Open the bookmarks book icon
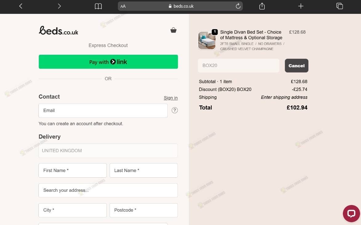Screen dimensions: 361x225 coord(98,6)
